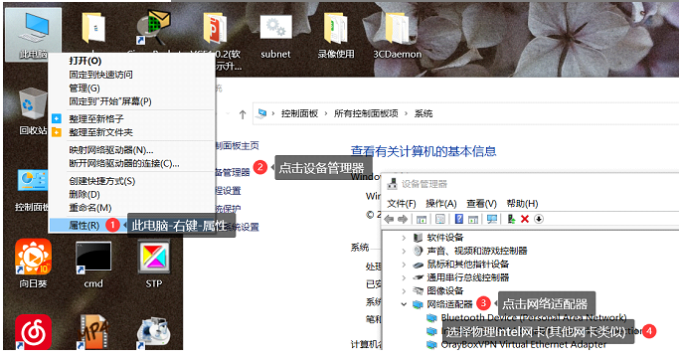Click the up-arrow in System window navigation

tap(243, 114)
